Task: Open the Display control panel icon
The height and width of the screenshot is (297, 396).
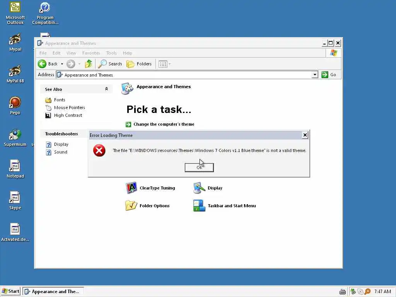Action: point(199,188)
